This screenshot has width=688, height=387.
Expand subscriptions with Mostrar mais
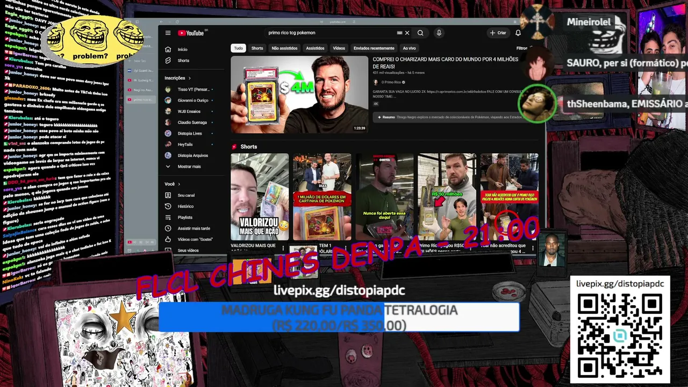[191, 167]
